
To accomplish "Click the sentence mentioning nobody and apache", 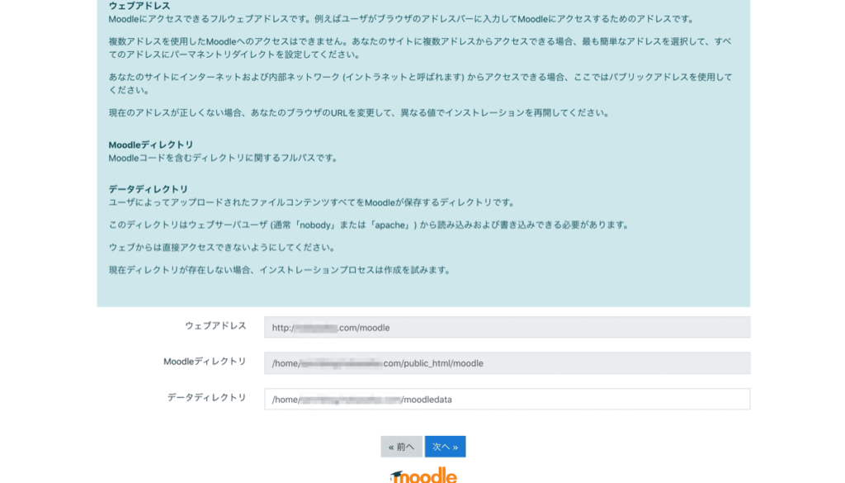I will [371, 225].
